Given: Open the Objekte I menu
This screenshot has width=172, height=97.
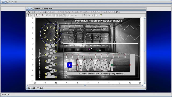Looking at the screenshot, I should point(54,12).
